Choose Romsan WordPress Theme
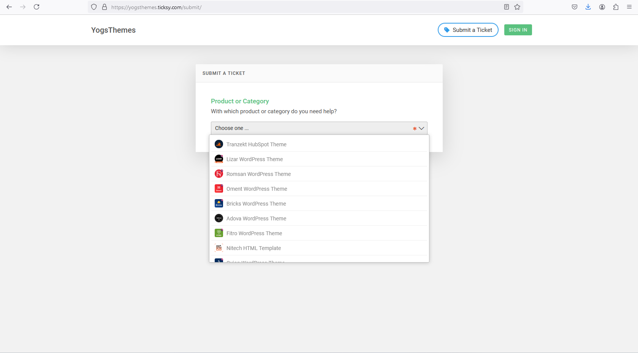 coord(319,174)
